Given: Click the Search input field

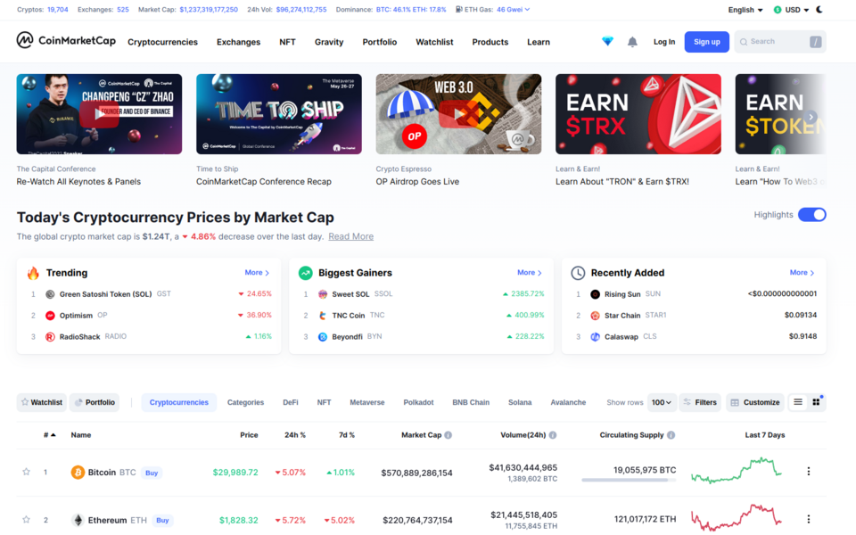Looking at the screenshot, I should tap(780, 42).
